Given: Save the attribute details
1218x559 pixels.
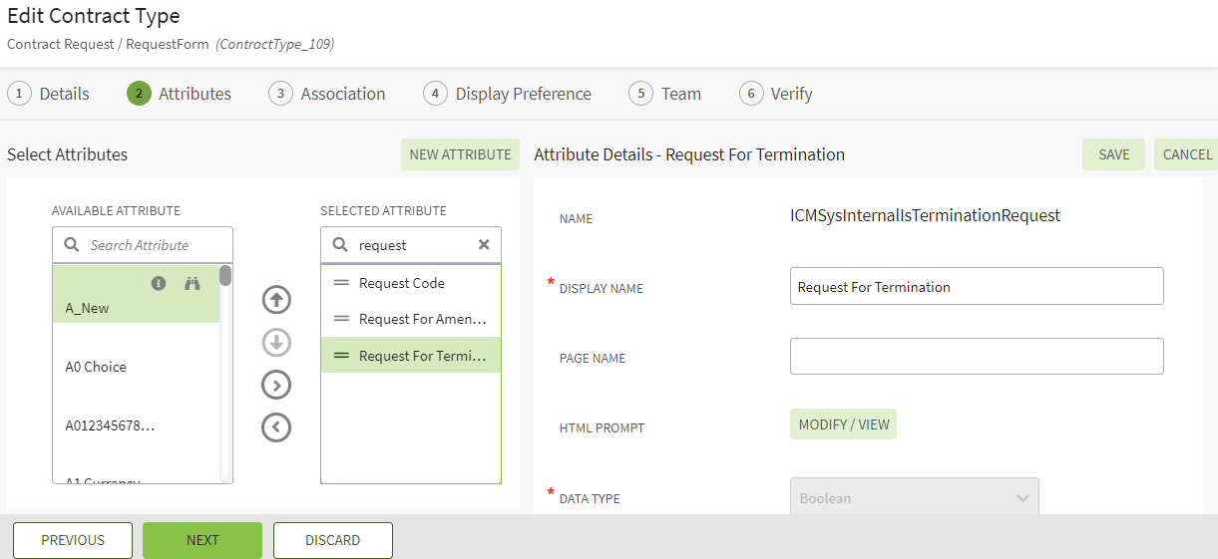Looking at the screenshot, I should [x=1113, y=154].
